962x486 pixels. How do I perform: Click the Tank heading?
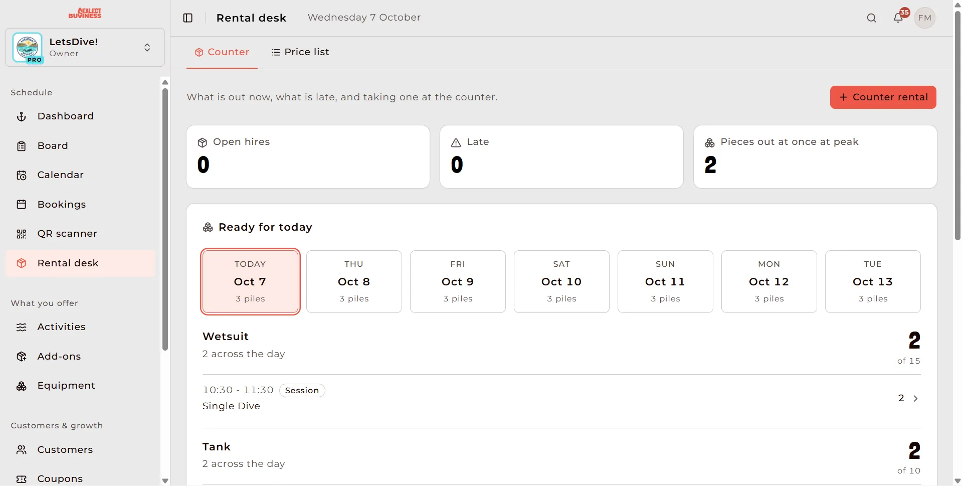tap(217, 447)
